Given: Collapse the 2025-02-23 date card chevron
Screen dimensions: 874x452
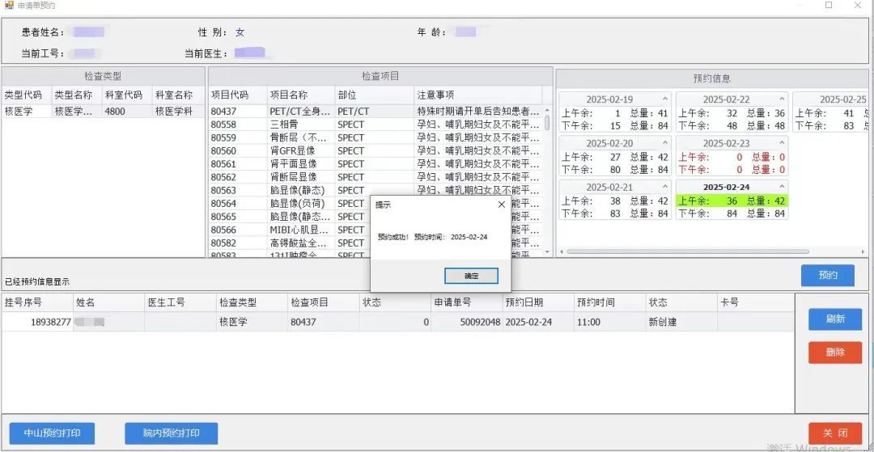Looking at the screenshot, I should coord(781,143).
